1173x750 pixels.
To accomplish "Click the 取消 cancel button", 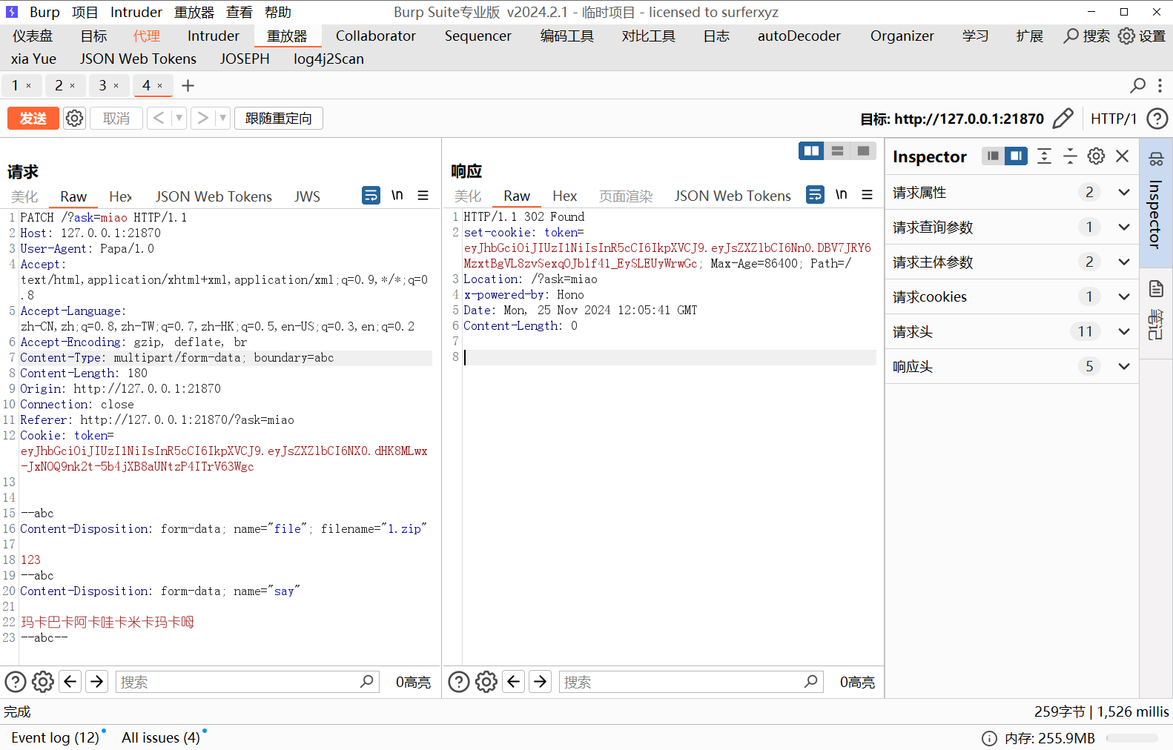I will tap(116, 119).
